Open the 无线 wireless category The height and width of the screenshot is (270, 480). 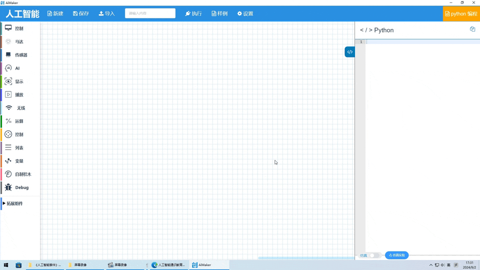click(x=20, y=108)
